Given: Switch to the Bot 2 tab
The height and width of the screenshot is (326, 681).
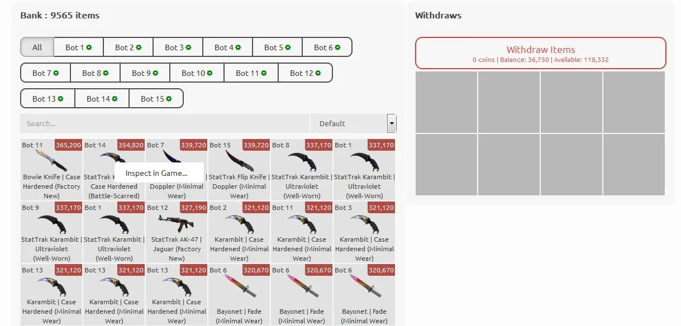Looking at the screenshot, I should pyautogui.click(x=128, y=47).
